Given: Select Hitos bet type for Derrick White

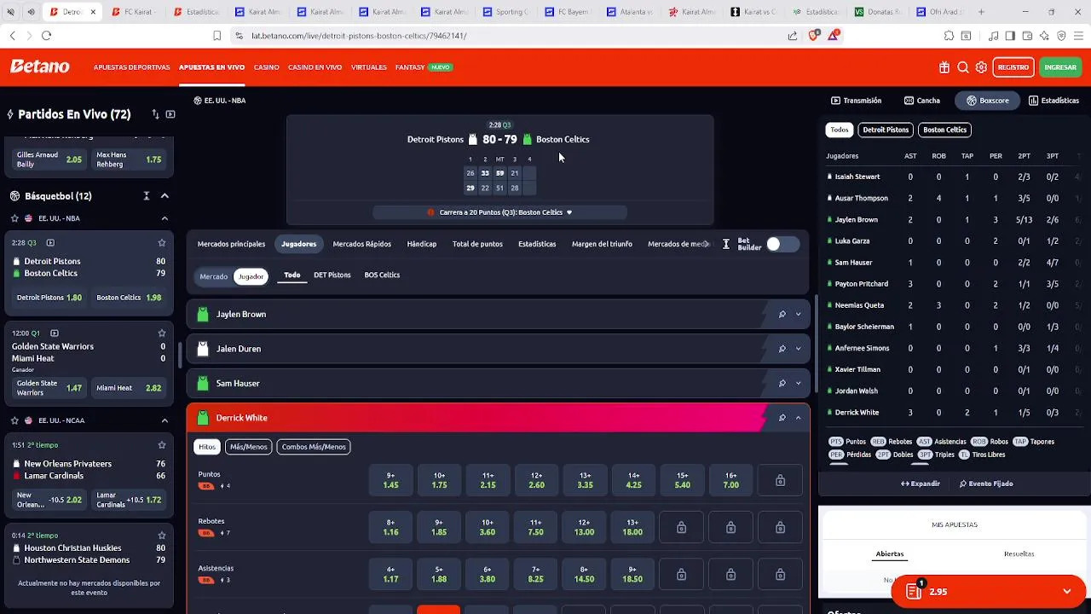Looking at the screenshot, I should pos(207,447).
